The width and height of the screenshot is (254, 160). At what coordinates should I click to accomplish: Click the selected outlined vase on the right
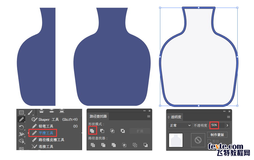[199, 65]
